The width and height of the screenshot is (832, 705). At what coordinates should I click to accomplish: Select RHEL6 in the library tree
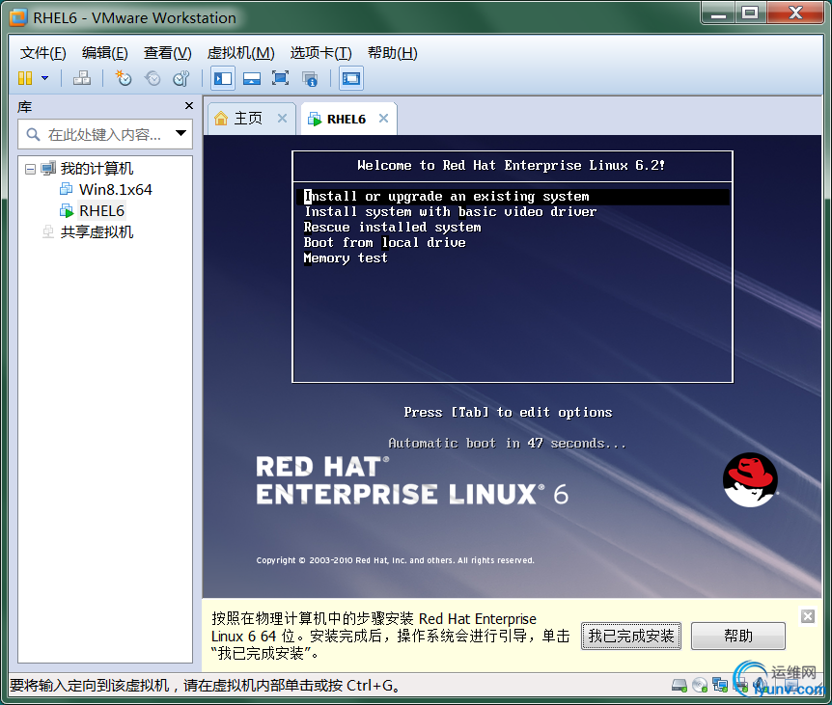101,211
